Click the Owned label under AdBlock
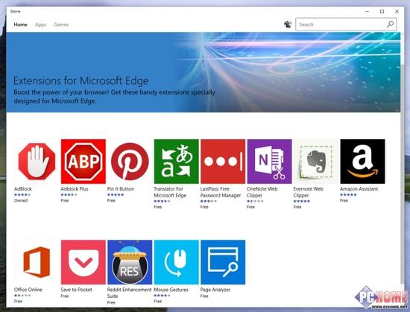Screen dimensions: 410x312 (x=21, y=200)
